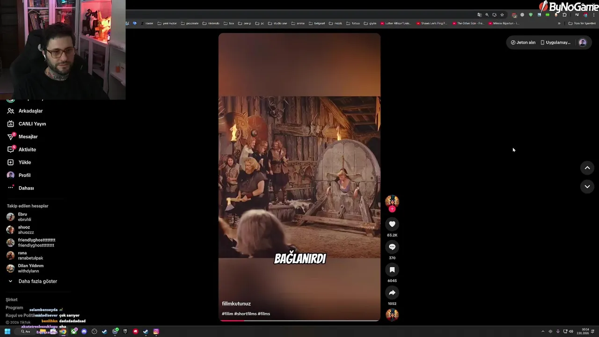Open the comments showing 370
Screen dimensions: 599x337
pyautogui.click(x=392, y=247)
